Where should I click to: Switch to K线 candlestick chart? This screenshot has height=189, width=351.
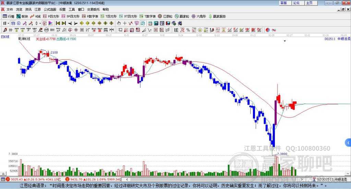[36, 16]
